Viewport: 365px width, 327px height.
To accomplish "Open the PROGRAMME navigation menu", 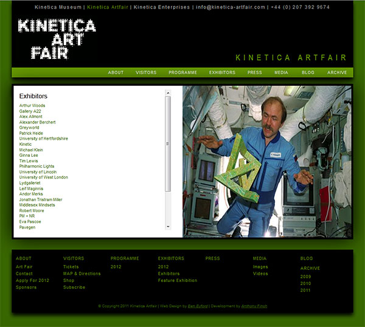I will (182, 72).
